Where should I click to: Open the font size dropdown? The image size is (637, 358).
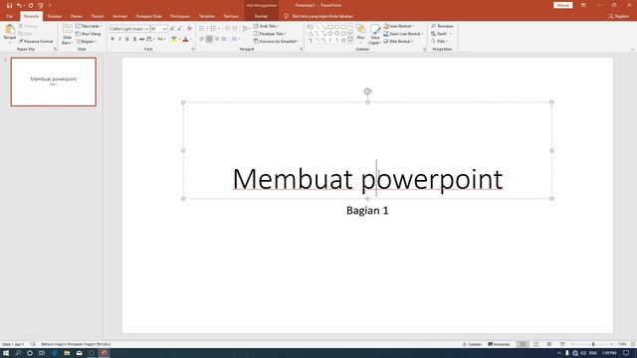pos(164,29)
